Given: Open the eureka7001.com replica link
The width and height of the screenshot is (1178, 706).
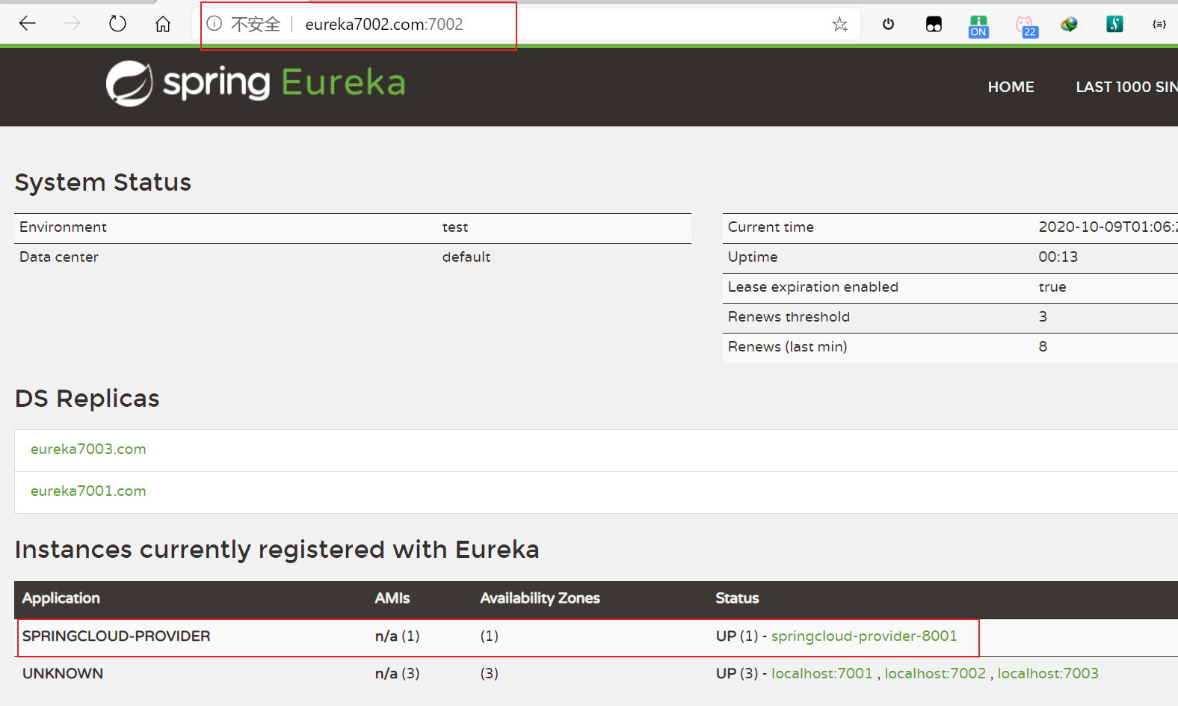Looking at the screenshot, I should (x=88, y=491).
